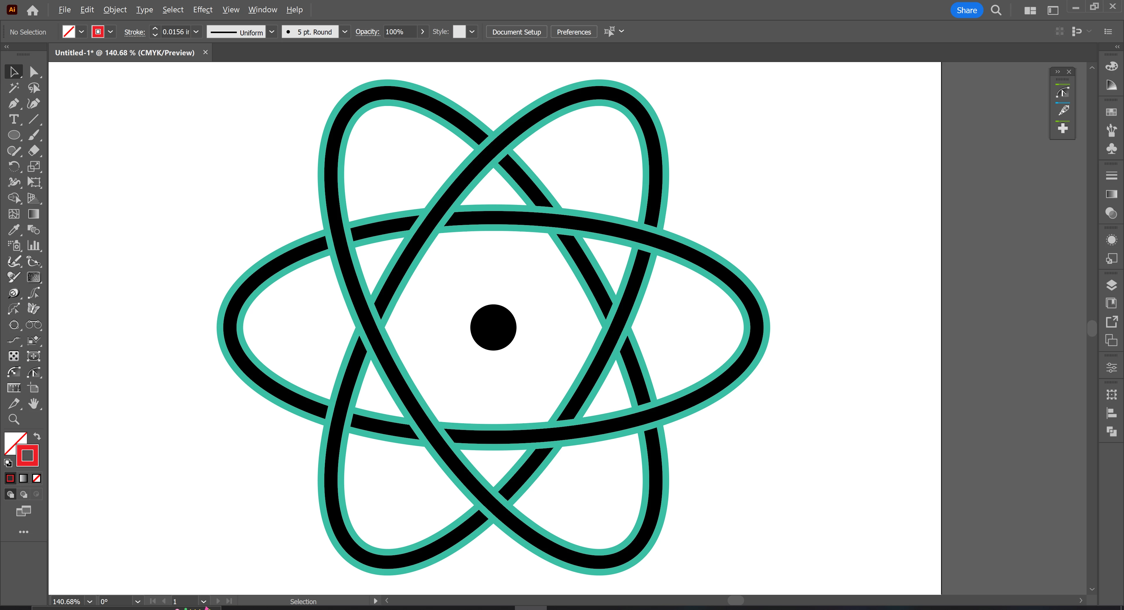Click the Share button

(x=966, y=10)
